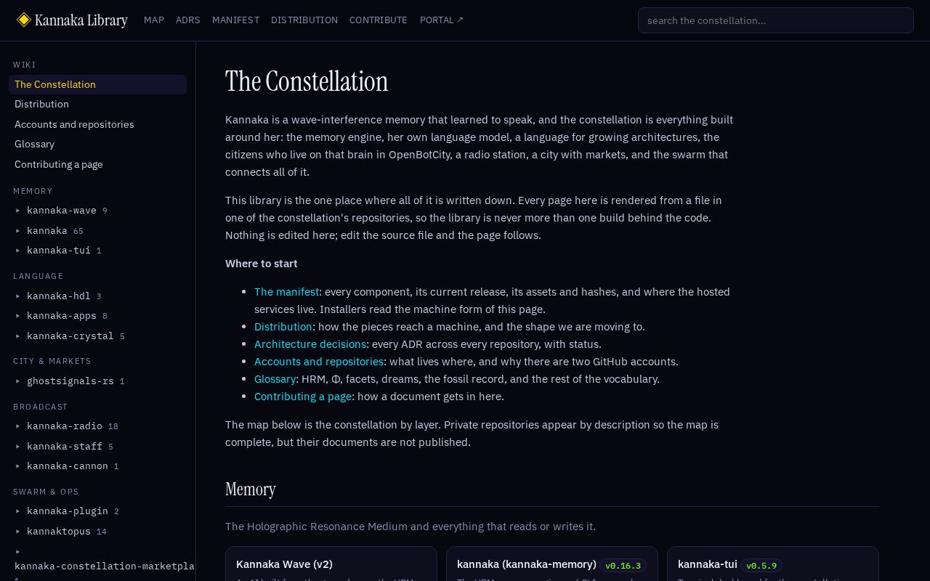This screenshot has width=930, height=581.
Task: Click the v0.16.3 version badge
Action: pos(623,566)
